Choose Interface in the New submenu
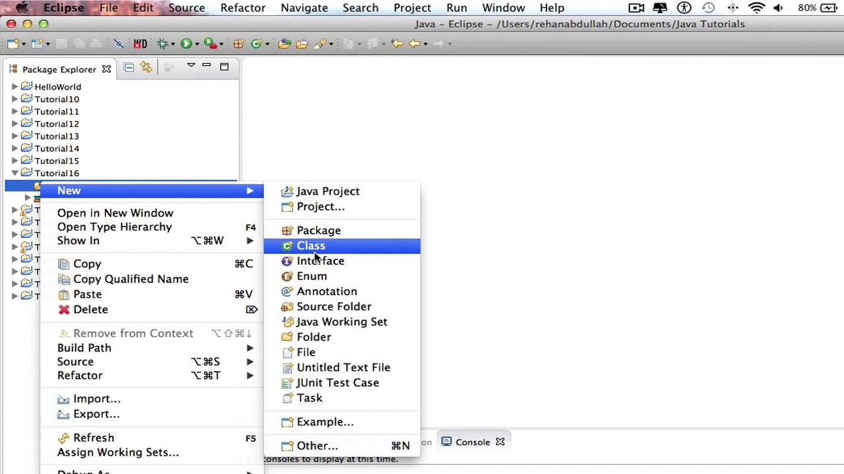844x474 pixels. click(x=320, y=261)
